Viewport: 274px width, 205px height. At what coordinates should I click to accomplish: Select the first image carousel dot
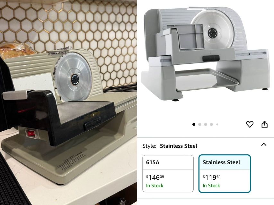tap(194, 124)
